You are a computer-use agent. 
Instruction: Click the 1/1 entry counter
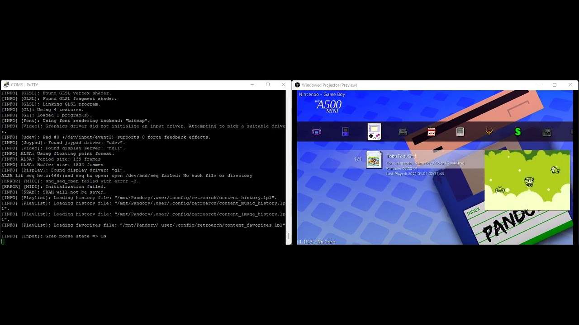[x=358, y=159]
